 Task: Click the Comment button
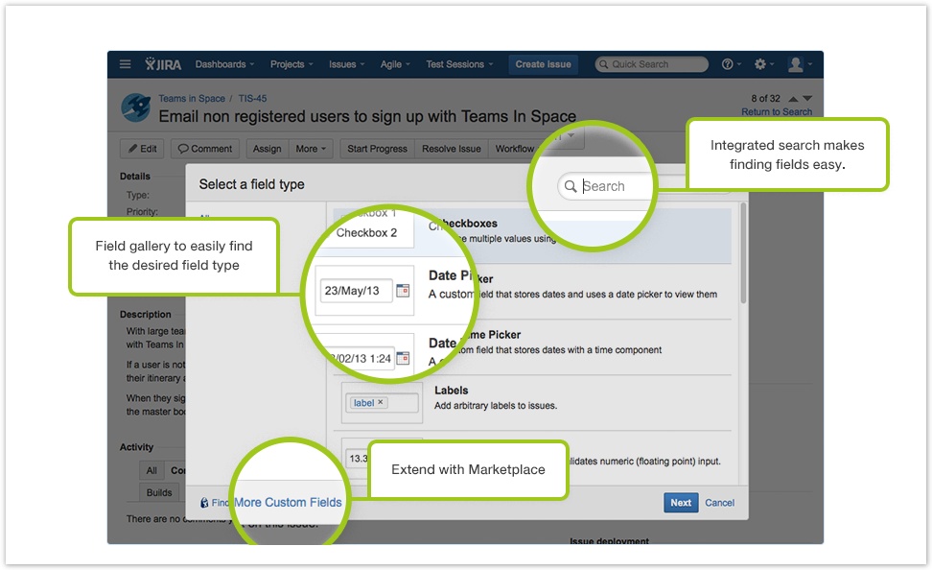point(205,149)
